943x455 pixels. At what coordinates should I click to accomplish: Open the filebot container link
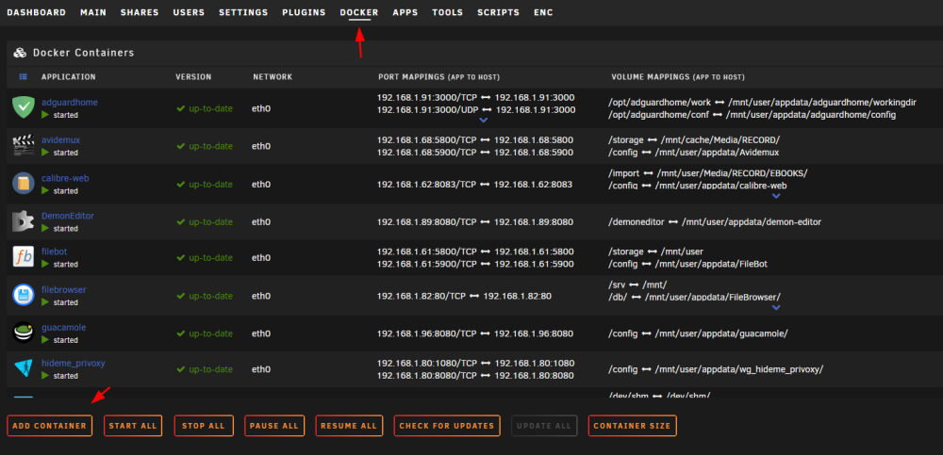coord(54,252)
